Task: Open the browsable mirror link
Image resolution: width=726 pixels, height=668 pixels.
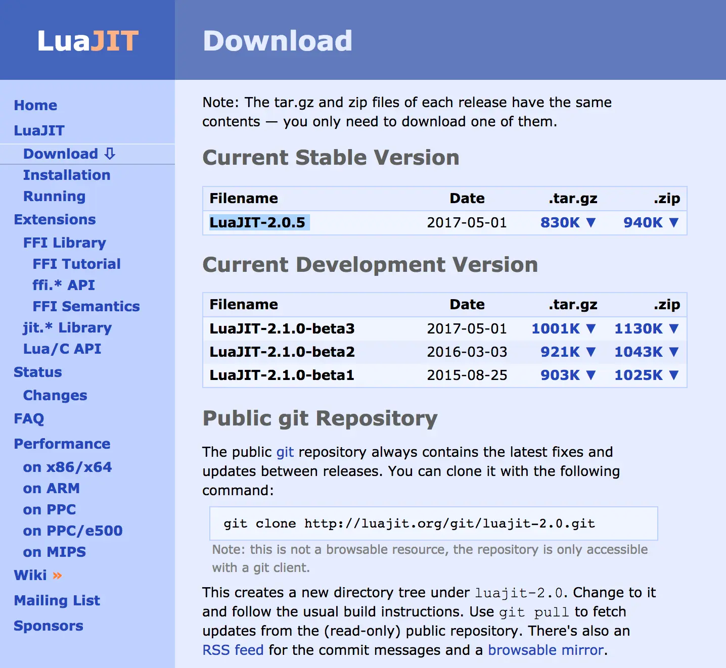Action: [546, 650]
